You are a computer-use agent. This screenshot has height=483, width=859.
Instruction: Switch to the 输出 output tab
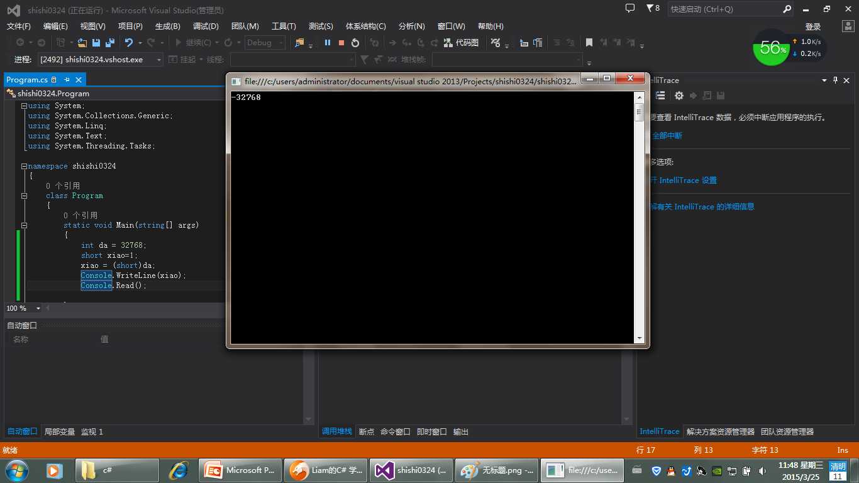tap(461, 431)
